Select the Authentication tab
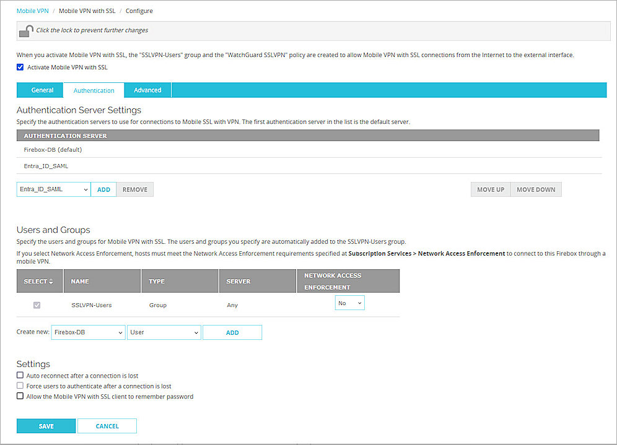 click(x=93, y=90)
